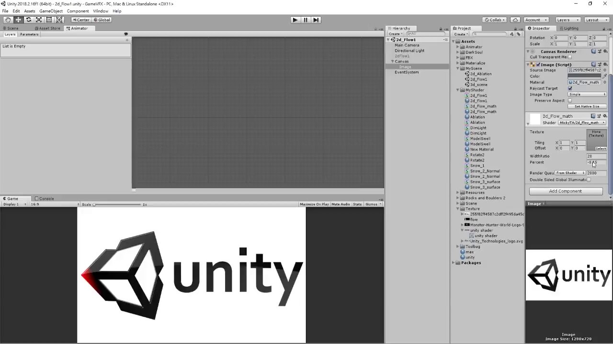Expand the Animator folder
This screenshot has width=613, height=344.
(458, 47)
